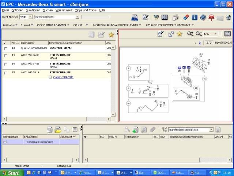Open the Optionen menu
The image size is (234, 176).
tap(17, 10)
